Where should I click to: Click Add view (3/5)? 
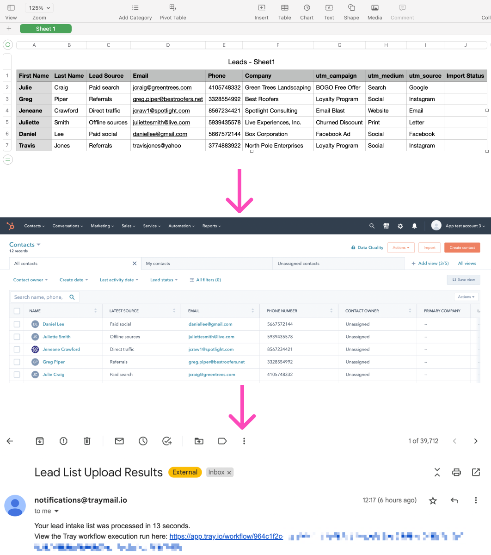[x=430, y=263]
